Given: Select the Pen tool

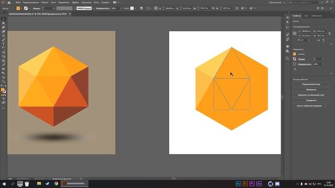Looking at the screenshot, I should [x=4, y=27].
